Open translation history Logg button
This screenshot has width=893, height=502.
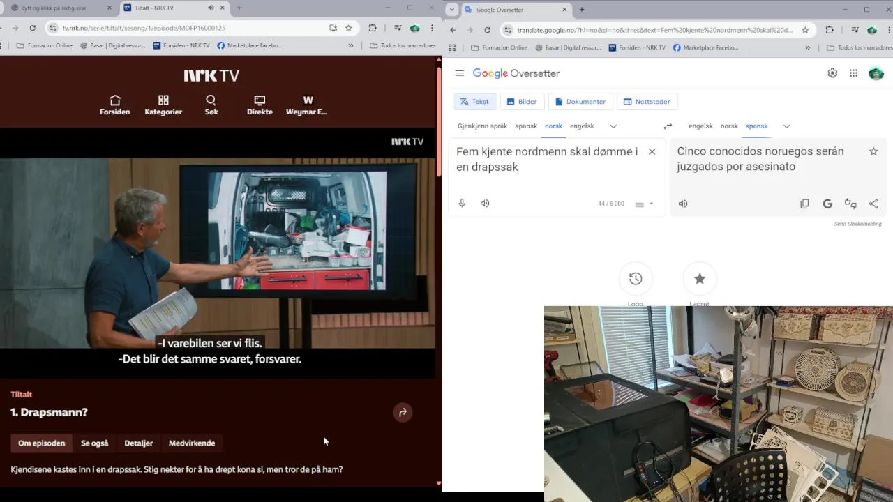(636, 279)
